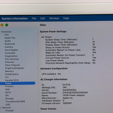Select Parallel SCSI in the sidebar
This screenshot has width=113, height=113.
12,80
